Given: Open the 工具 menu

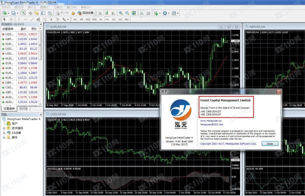Looking at the screenshot, I should tap(58, 7).
